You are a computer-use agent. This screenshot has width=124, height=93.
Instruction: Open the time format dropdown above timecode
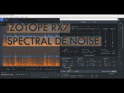pos(4,73)
